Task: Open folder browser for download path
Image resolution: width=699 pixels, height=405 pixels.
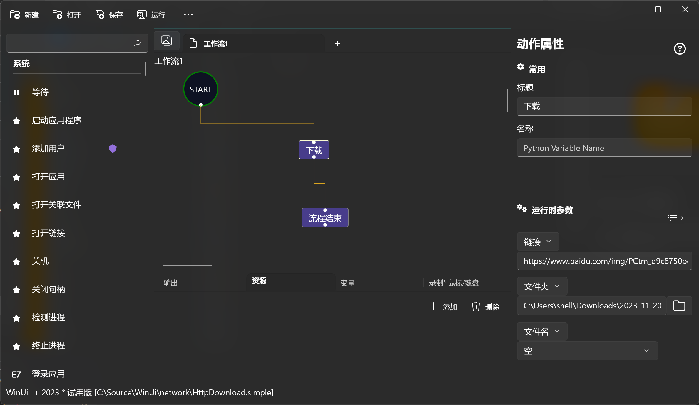Action: (x=679, y=306)
